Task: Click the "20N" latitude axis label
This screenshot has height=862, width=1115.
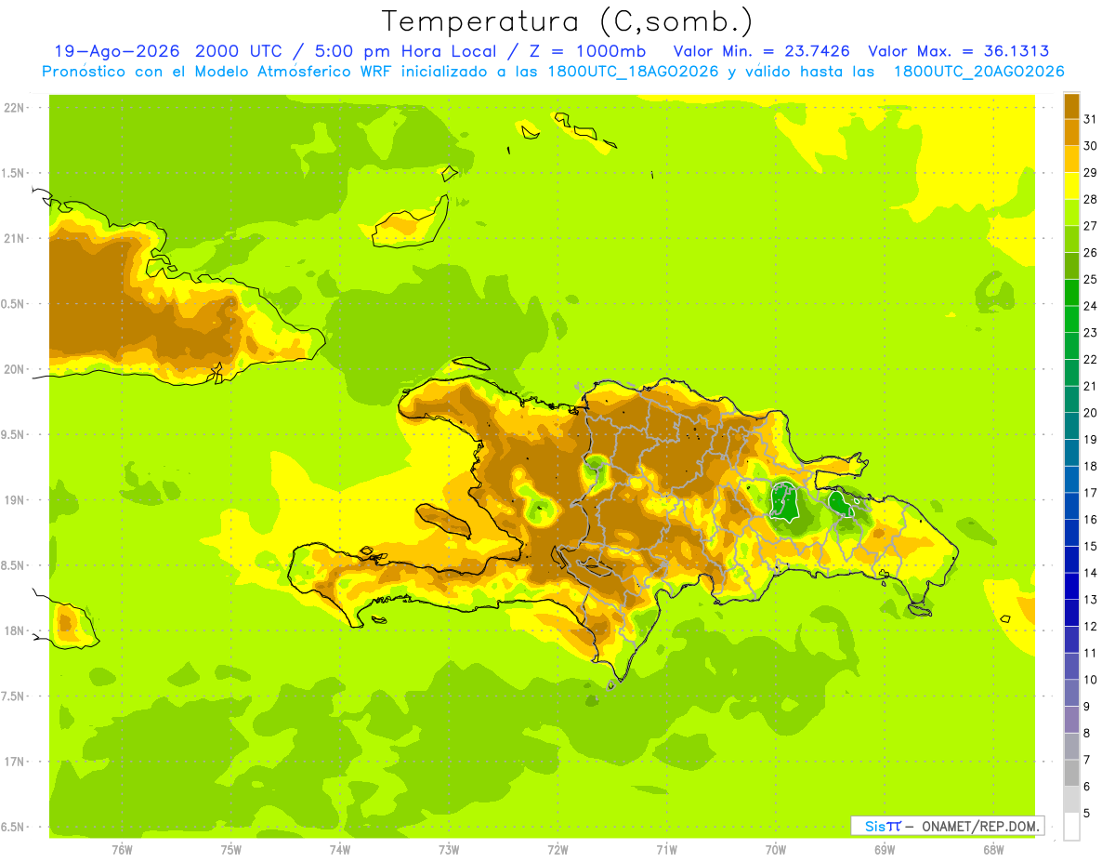Action: pos(13,369)
